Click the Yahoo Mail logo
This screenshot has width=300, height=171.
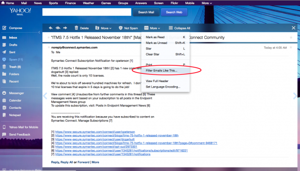pos(20,11)
